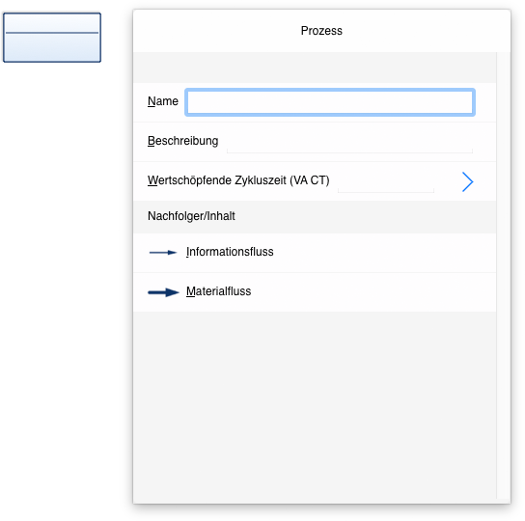Select the upper compartment of the process shape
Image resolution: width=525 pixels, height=521 pixels.
[52, 23]
